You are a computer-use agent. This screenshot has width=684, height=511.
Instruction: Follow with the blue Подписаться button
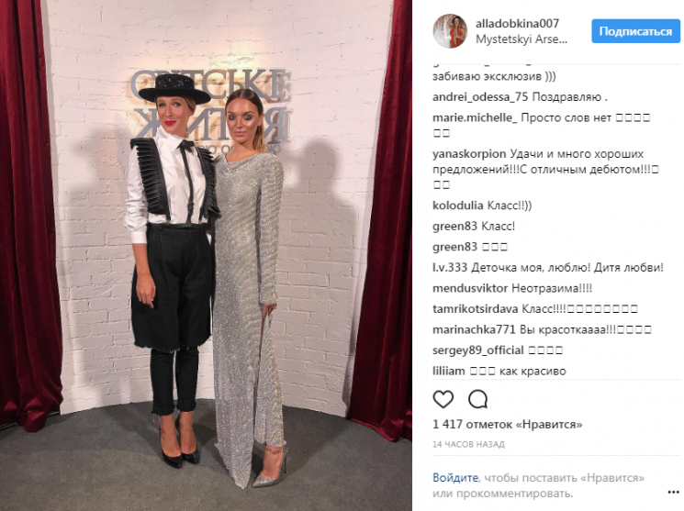click(635, 31)
